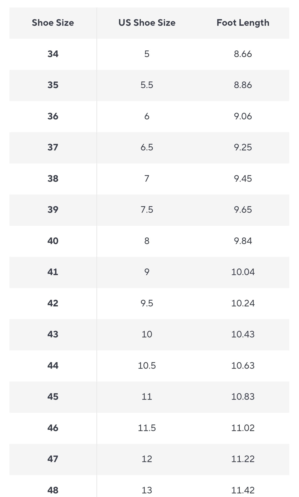The height and width of the screenshot is (497, 299).
Task: Select foot length 10.43 cell
Action: 243,334
